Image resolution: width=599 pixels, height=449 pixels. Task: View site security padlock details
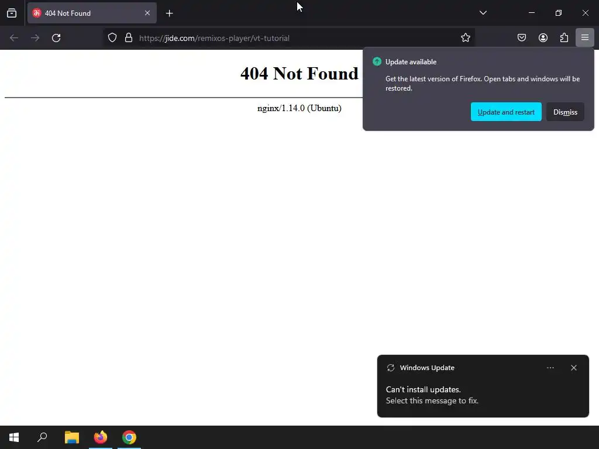pyautogui.click(x=129, y=38)
